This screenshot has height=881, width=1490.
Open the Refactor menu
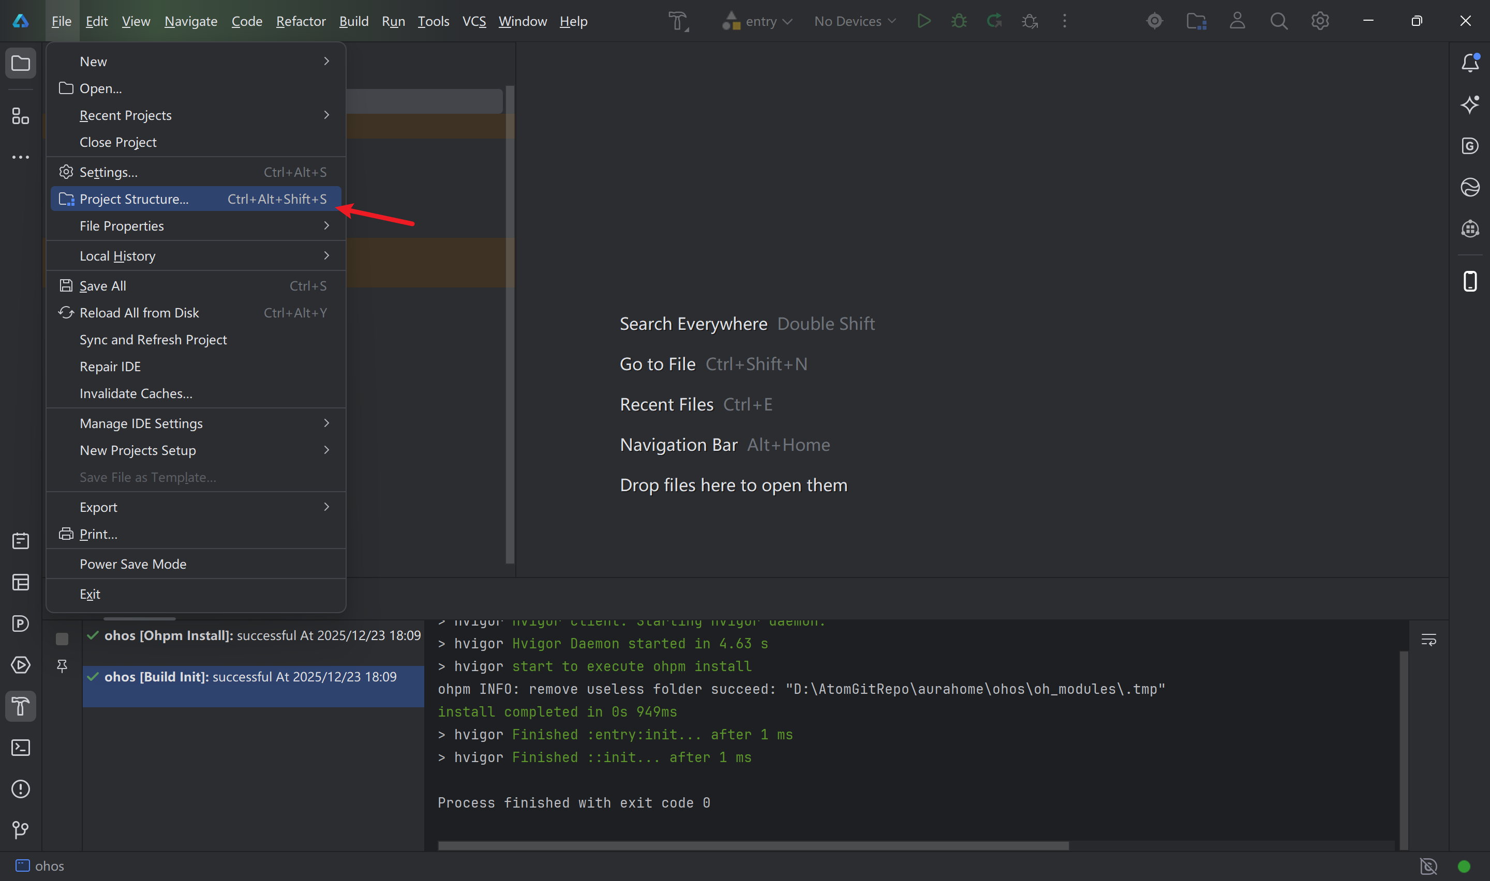(301, 21)
